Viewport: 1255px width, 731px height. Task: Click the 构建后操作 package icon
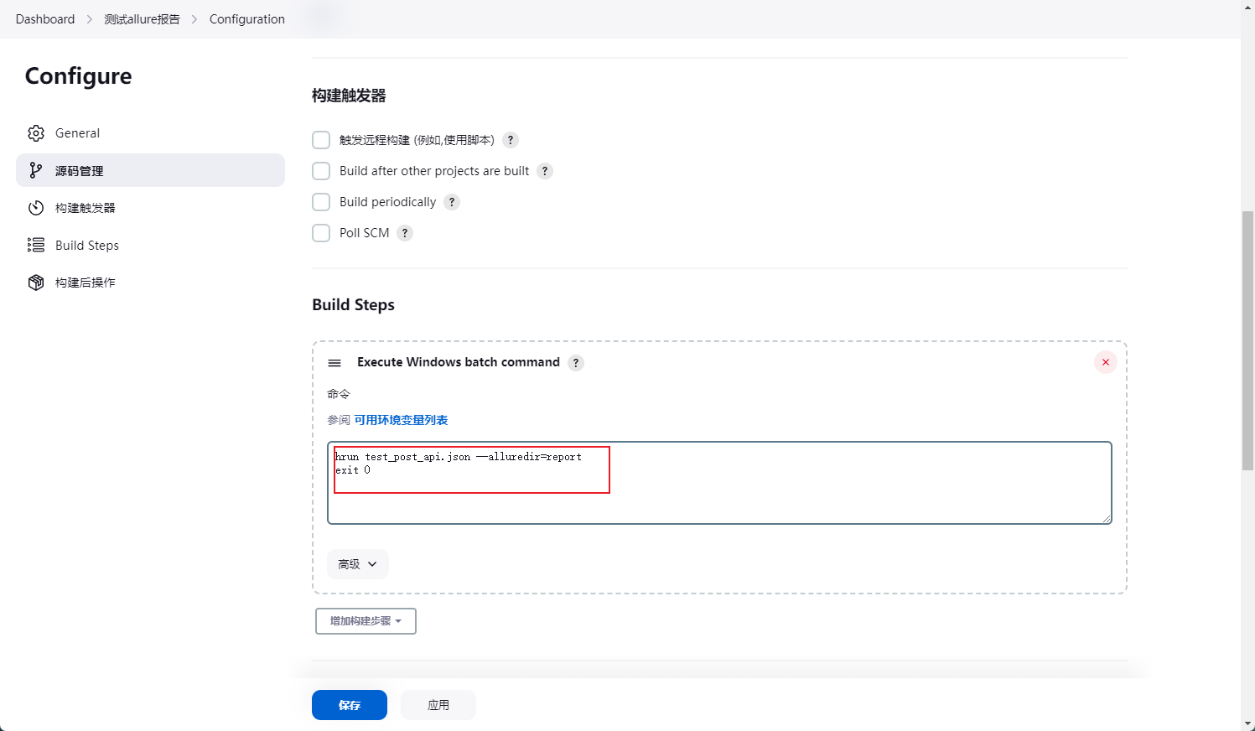coord(36,283)
